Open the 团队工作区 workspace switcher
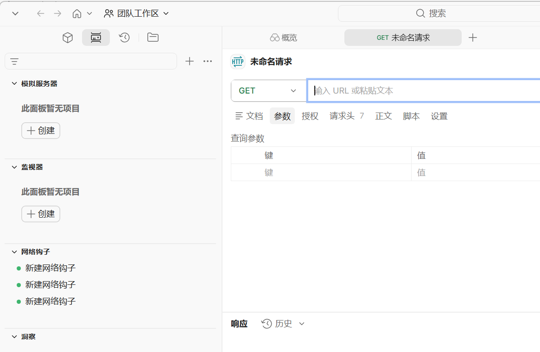 tap(136, 13)
